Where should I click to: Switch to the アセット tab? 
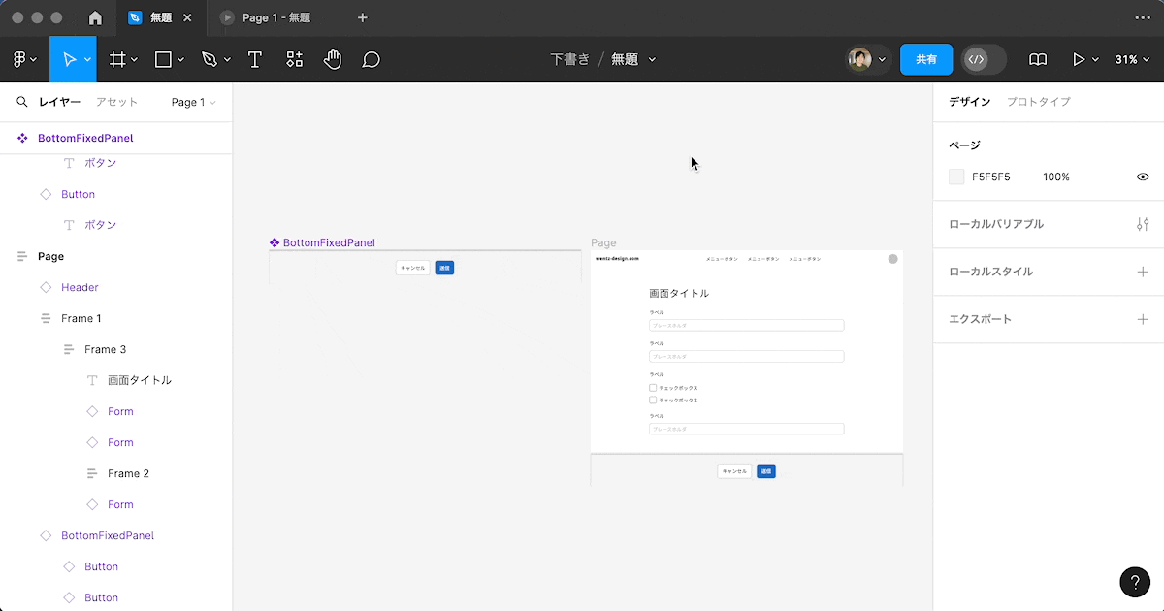116,102
